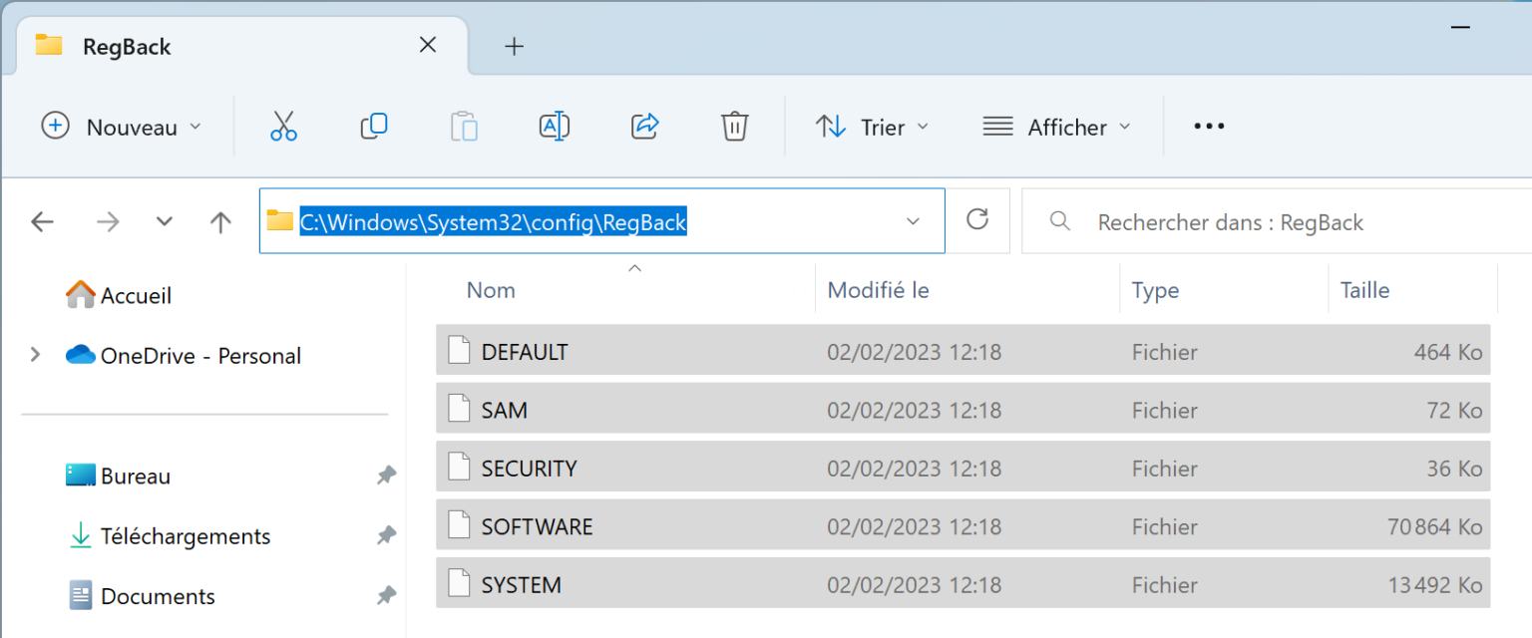Open the Nouveau menu
1532x638 pixels.
[122, 127]
